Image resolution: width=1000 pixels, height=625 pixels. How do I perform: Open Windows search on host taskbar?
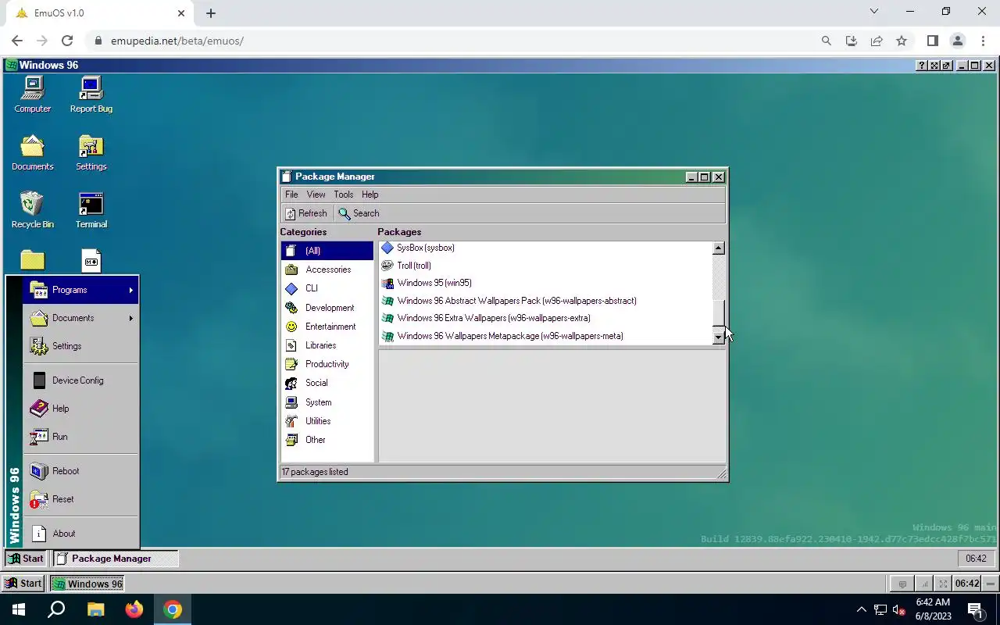tap(56, 609)
